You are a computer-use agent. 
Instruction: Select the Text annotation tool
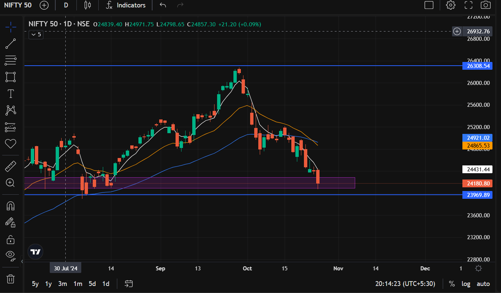[x=11, y=94]
